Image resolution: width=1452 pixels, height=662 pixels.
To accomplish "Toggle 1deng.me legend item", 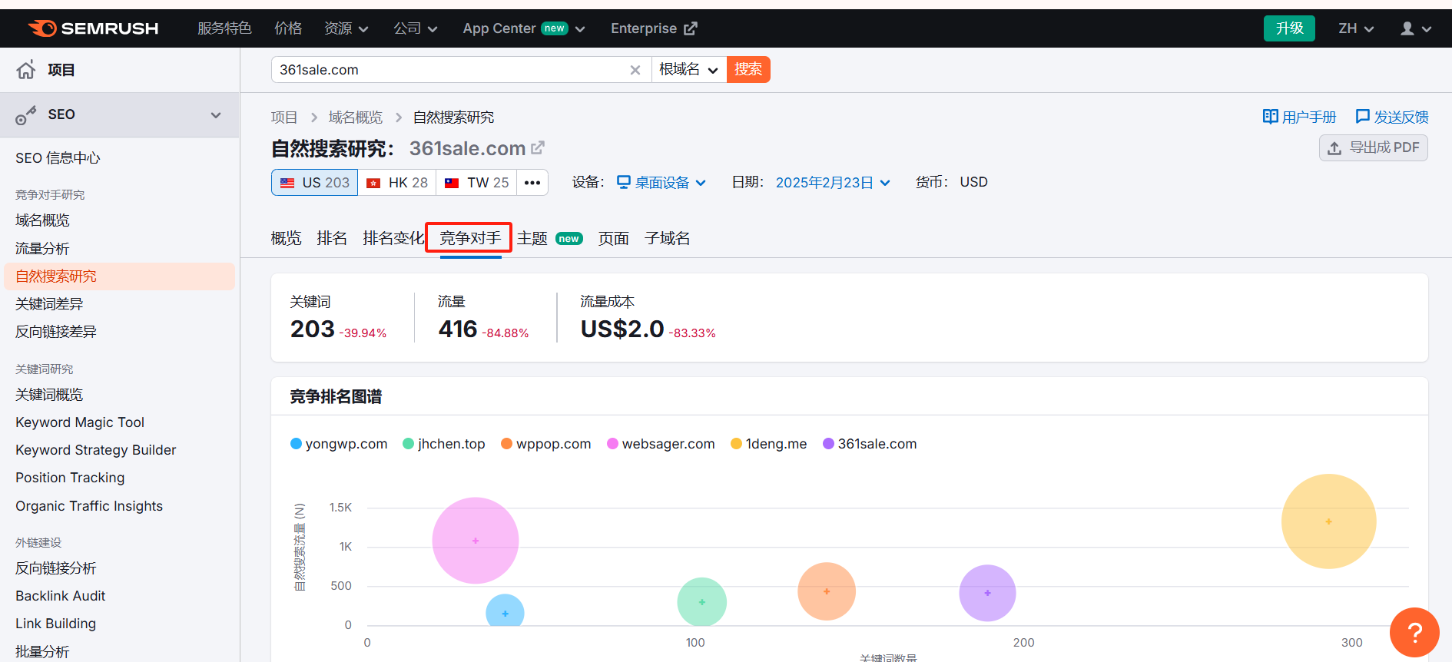I will [x=768, y=444].
